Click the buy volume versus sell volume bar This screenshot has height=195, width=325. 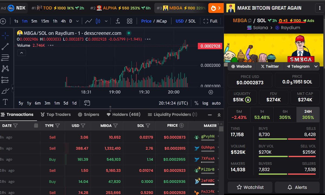pos(287,156)
